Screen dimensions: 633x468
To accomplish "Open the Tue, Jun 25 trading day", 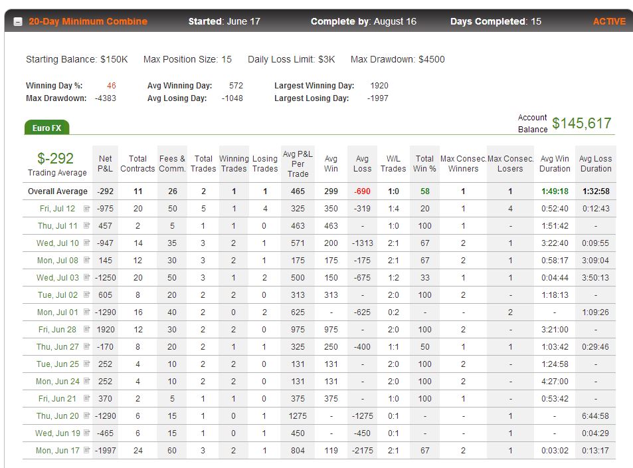I will coord(57,364).
